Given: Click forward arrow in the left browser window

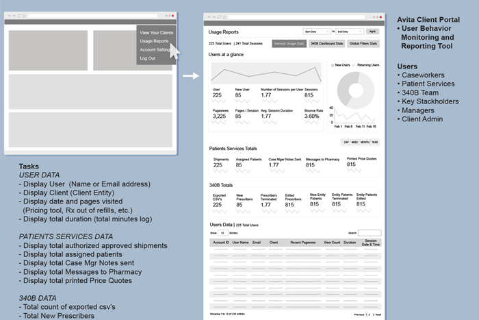Looking at the screenshot, I should 14,16.
